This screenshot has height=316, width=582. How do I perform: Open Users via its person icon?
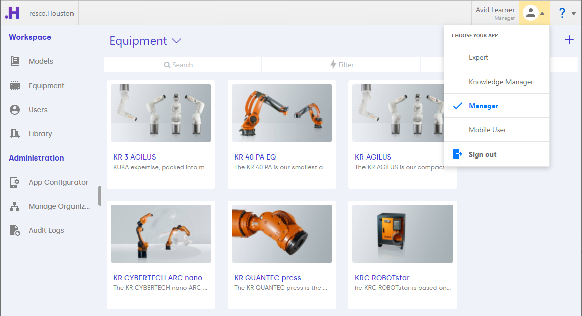(15, 110)
